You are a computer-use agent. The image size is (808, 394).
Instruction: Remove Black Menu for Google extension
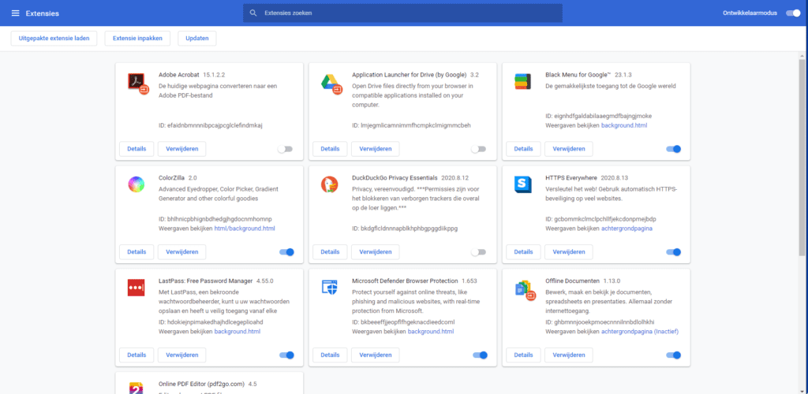tap(569, 149)
